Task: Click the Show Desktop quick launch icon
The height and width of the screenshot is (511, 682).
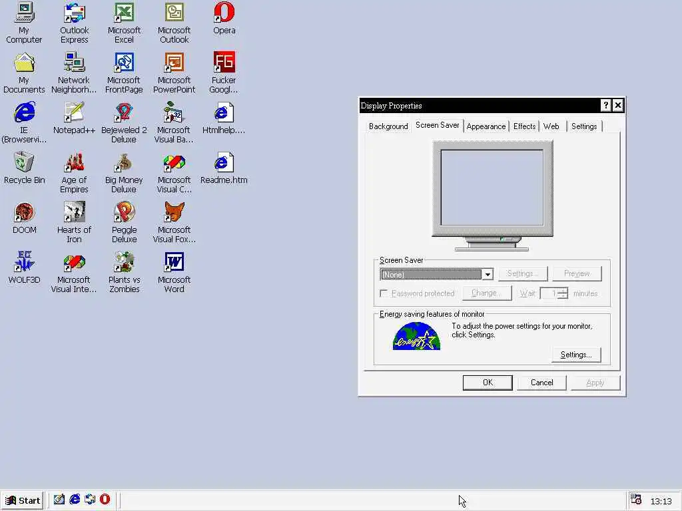Action: pos(59,500)
